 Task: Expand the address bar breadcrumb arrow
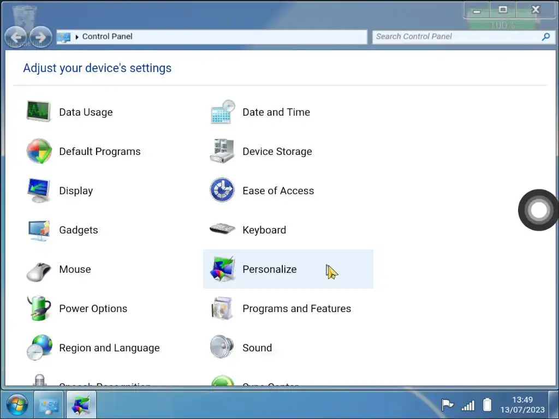(x=76, y=37)
